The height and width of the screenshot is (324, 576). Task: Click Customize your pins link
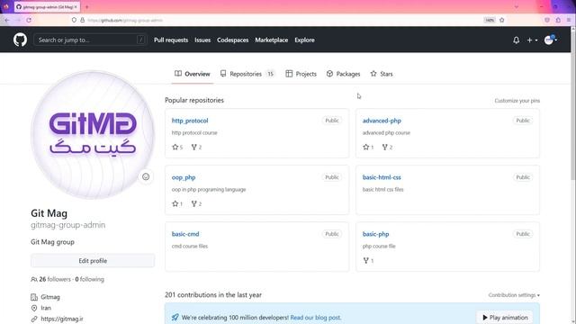click(x=517, y=101)
